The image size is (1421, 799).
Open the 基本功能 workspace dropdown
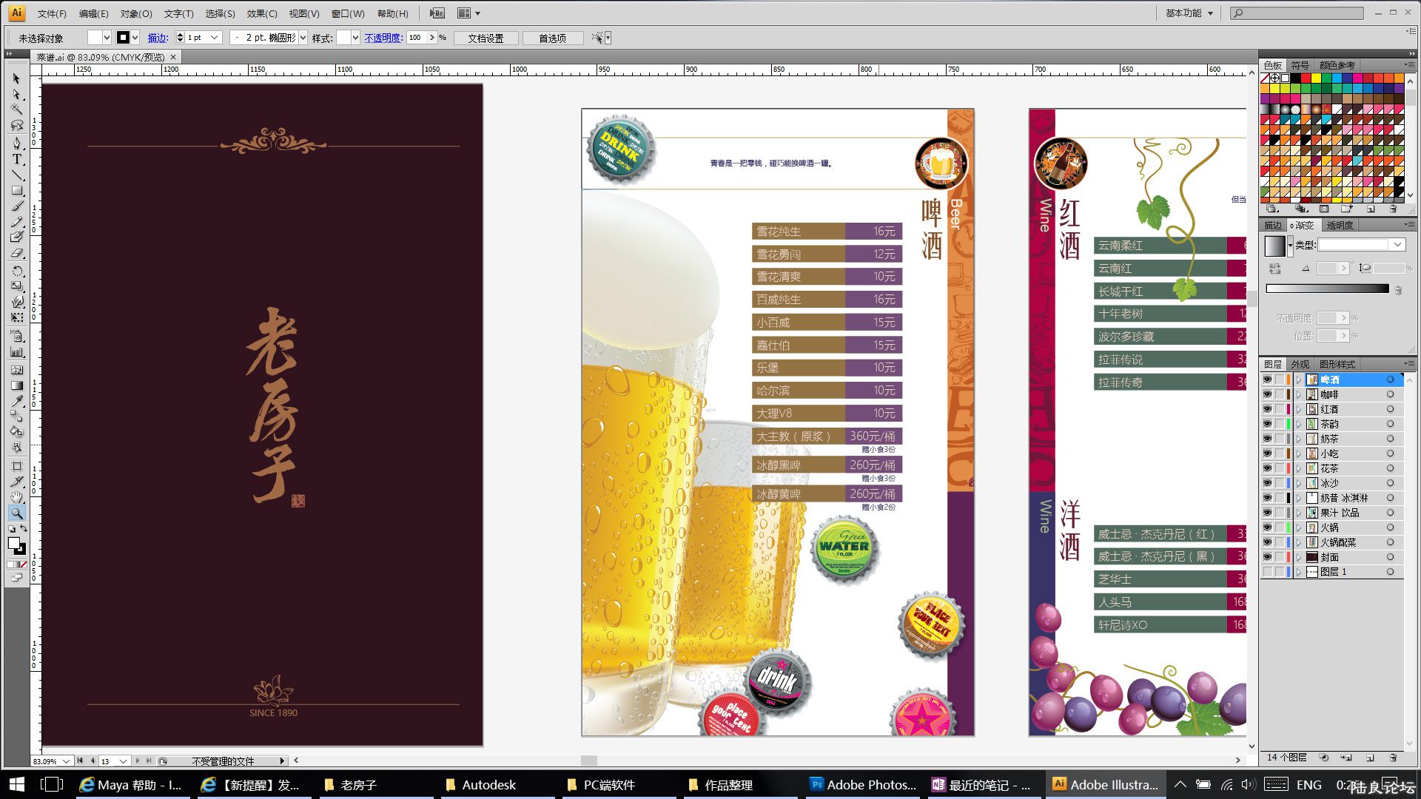pos(1190,13)
